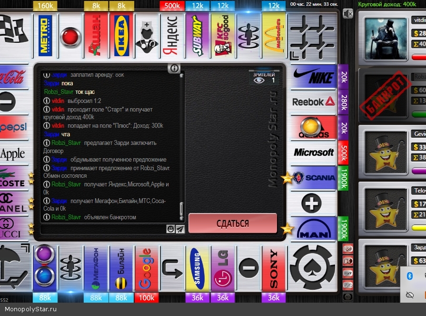Click the chat message input field
Viewport: 426px width, 316px height.
(x=103, y=229)
